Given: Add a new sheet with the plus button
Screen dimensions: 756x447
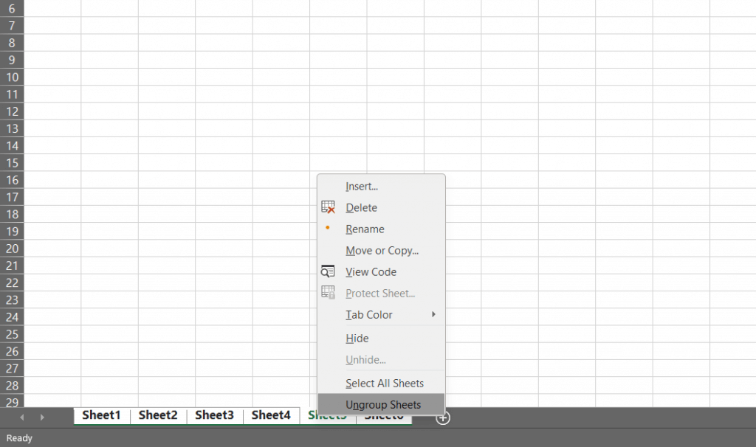Looking at the screenshot, I should (442, 417).
